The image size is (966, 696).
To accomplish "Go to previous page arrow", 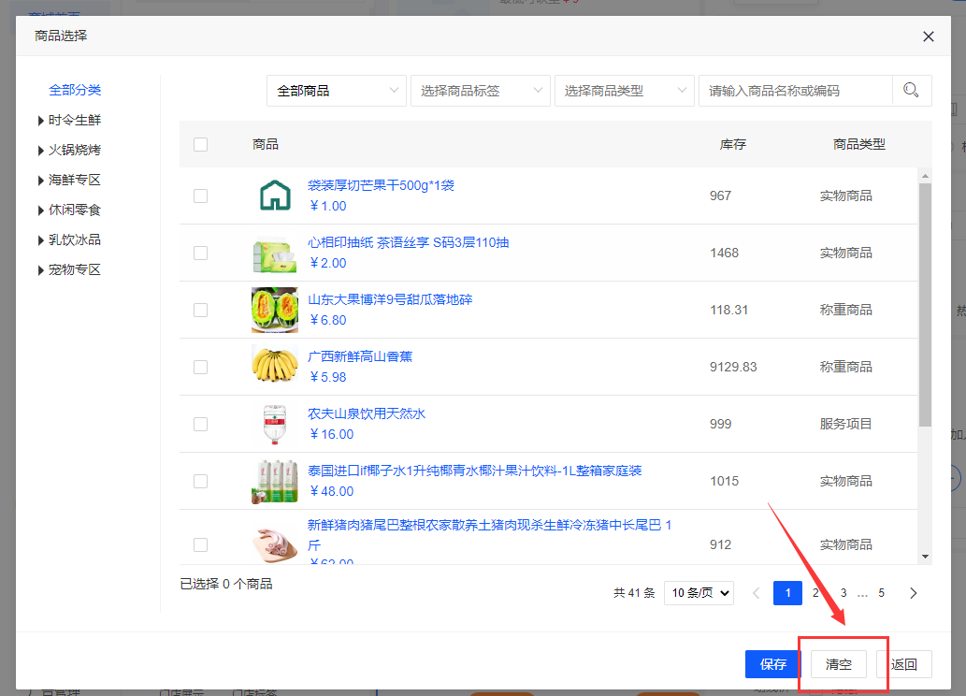I will (x=756, y=593).
